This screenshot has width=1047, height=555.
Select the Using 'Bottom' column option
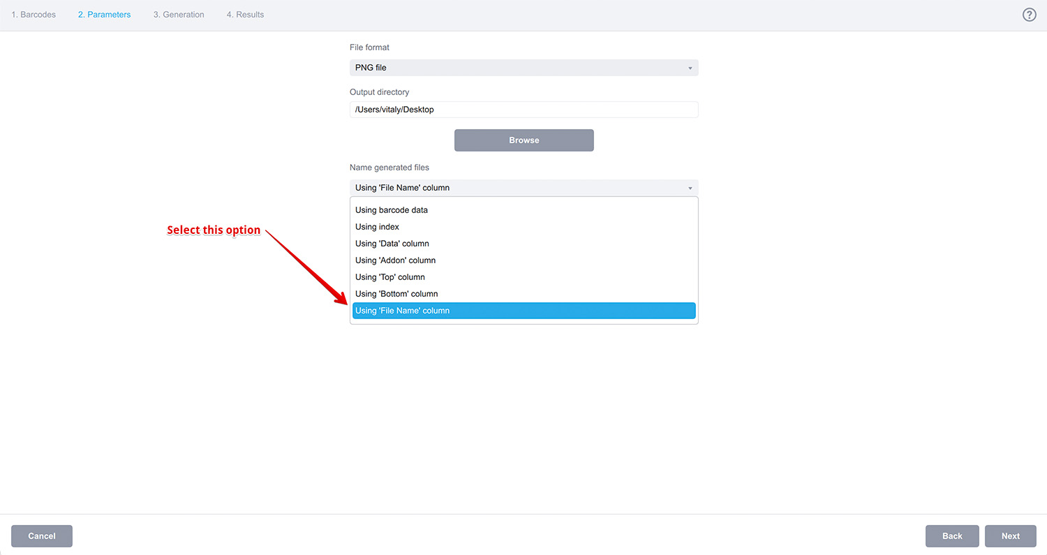point(523,294)
